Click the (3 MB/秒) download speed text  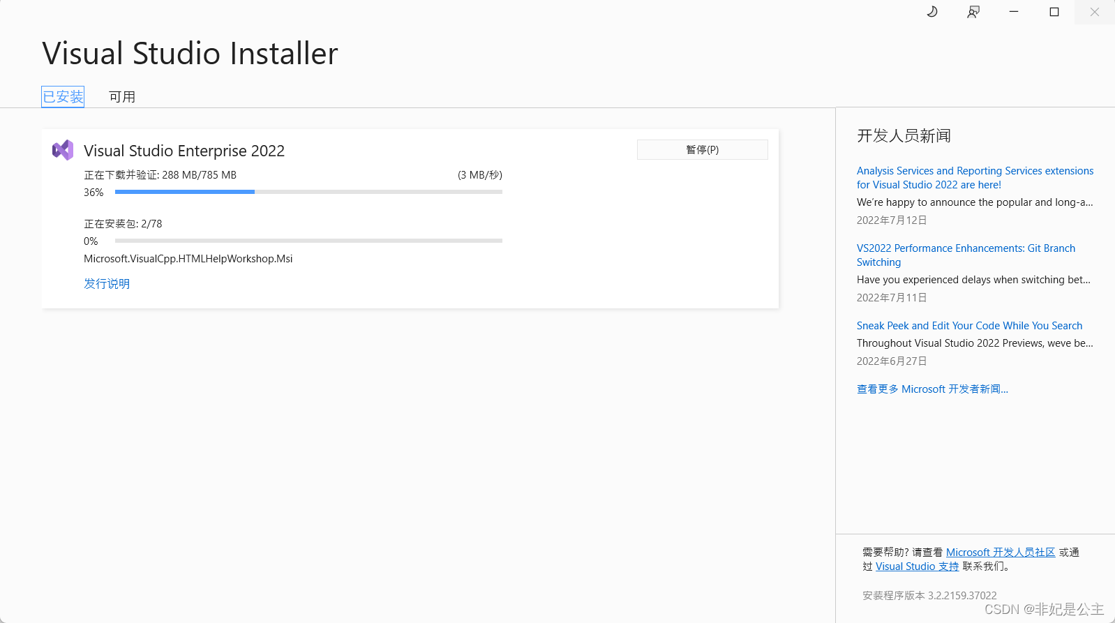pos(480,174)
